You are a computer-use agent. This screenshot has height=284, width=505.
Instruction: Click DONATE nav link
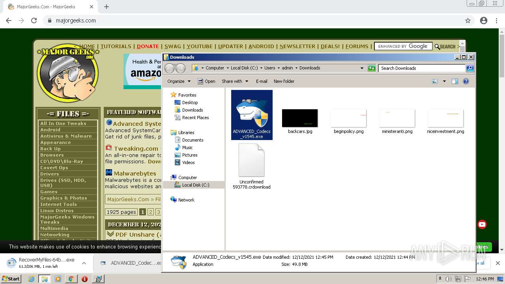pos(148,46)
